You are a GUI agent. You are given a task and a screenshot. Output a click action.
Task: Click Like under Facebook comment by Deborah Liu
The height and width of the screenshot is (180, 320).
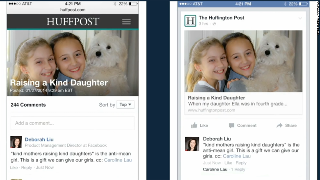pos(228,163)
